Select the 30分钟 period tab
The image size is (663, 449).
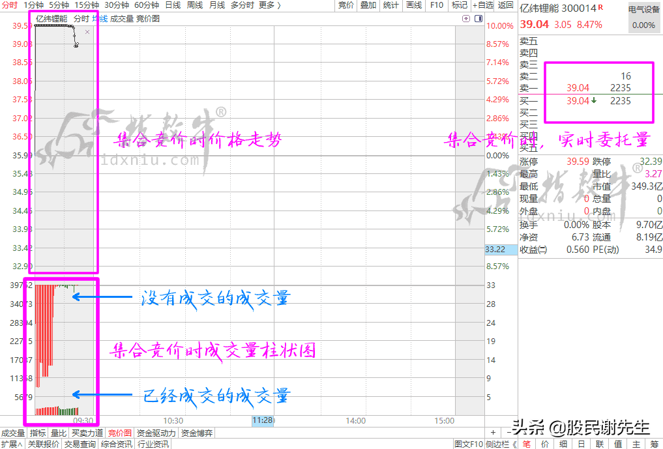[116, 5]
